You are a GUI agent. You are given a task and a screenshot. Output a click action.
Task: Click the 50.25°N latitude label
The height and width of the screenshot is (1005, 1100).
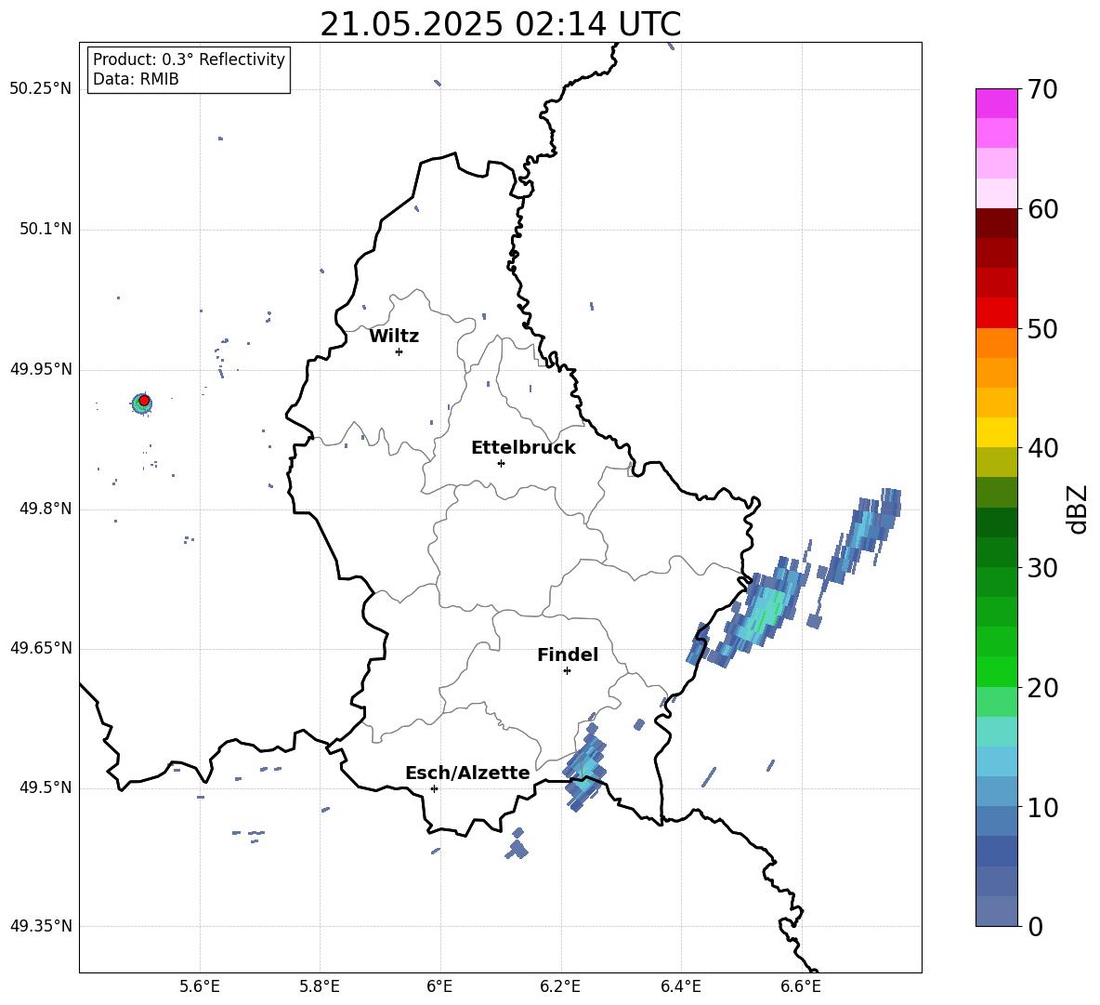(41, 89)
